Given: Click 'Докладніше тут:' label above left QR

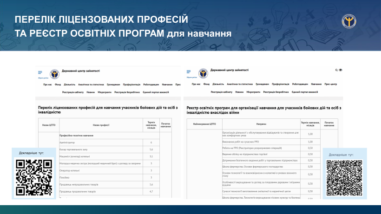Looking at the screenshot, I should [x=31, y=153].
